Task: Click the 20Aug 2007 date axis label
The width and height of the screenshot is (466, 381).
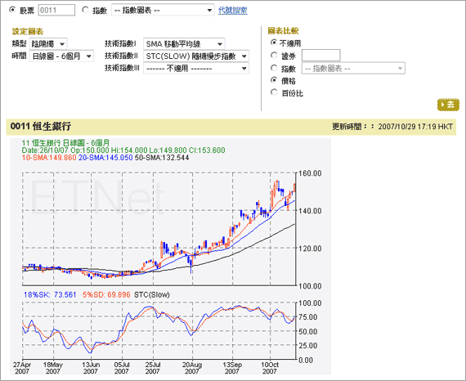Action: [x=192, y=368]
